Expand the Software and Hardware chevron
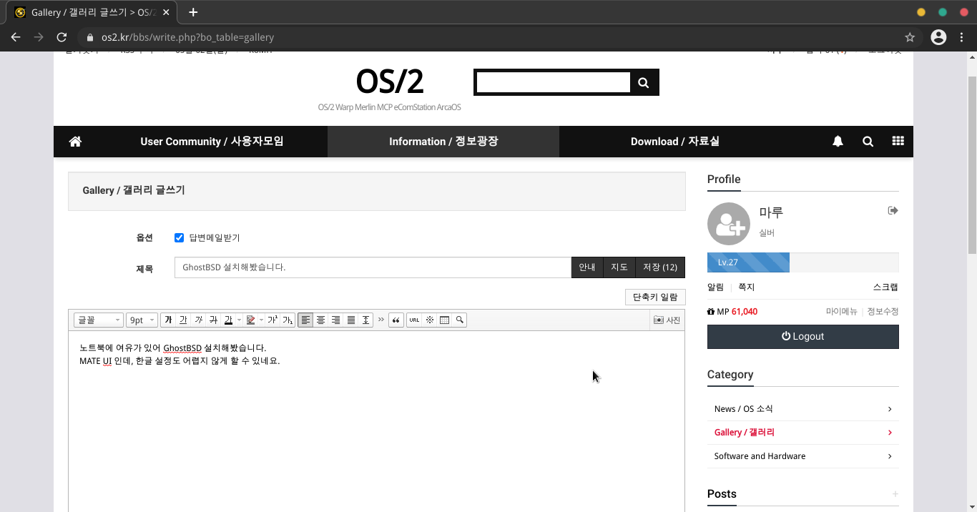Screen dimensions: 977x512 click(890, 456)
